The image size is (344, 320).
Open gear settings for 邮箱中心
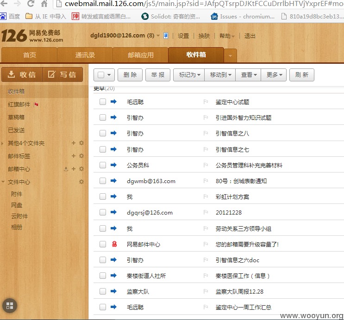[x=81, y=169]
